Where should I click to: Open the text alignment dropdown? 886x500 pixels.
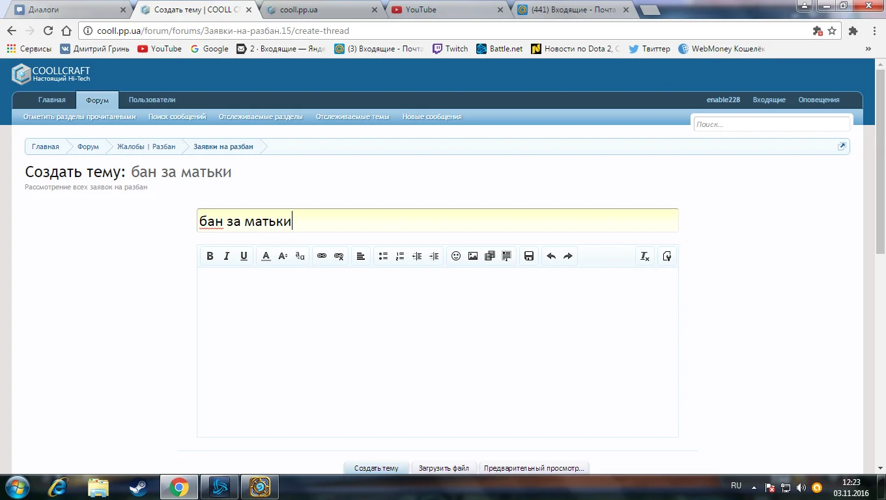click(360, 257)
